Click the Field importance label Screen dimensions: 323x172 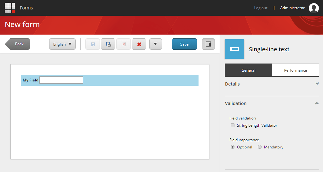pos(244,140)
